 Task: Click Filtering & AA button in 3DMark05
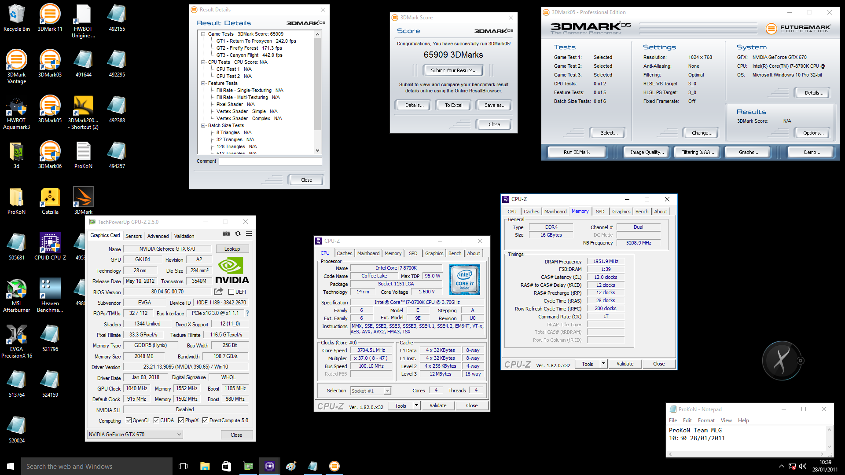point(698,152)
